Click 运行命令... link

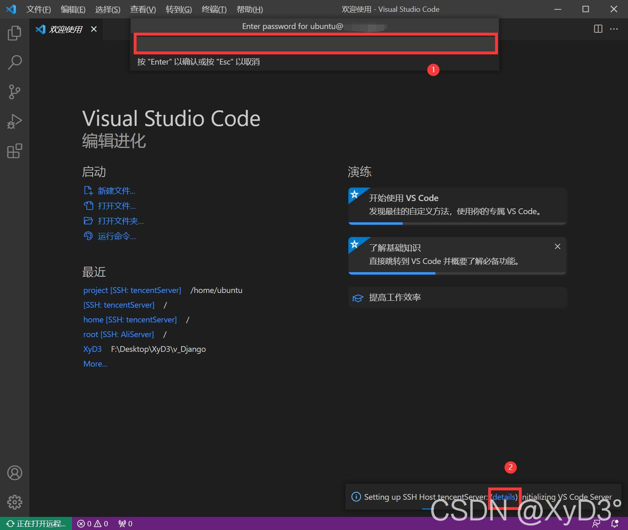click(117, 236)
